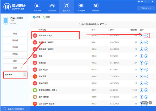Click smiley icon of 童声 简单爱
Screen dimensions: 156x111
pyautogui.click(x=35, y=97)
